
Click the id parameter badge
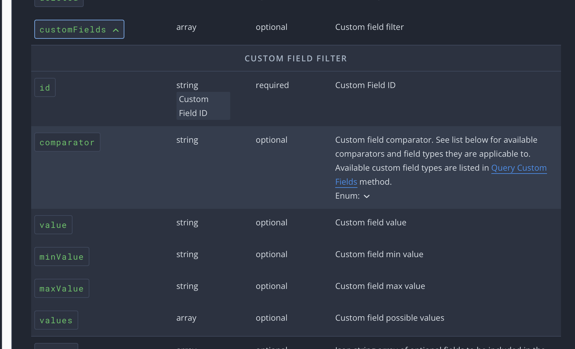(x=45, y=88)
